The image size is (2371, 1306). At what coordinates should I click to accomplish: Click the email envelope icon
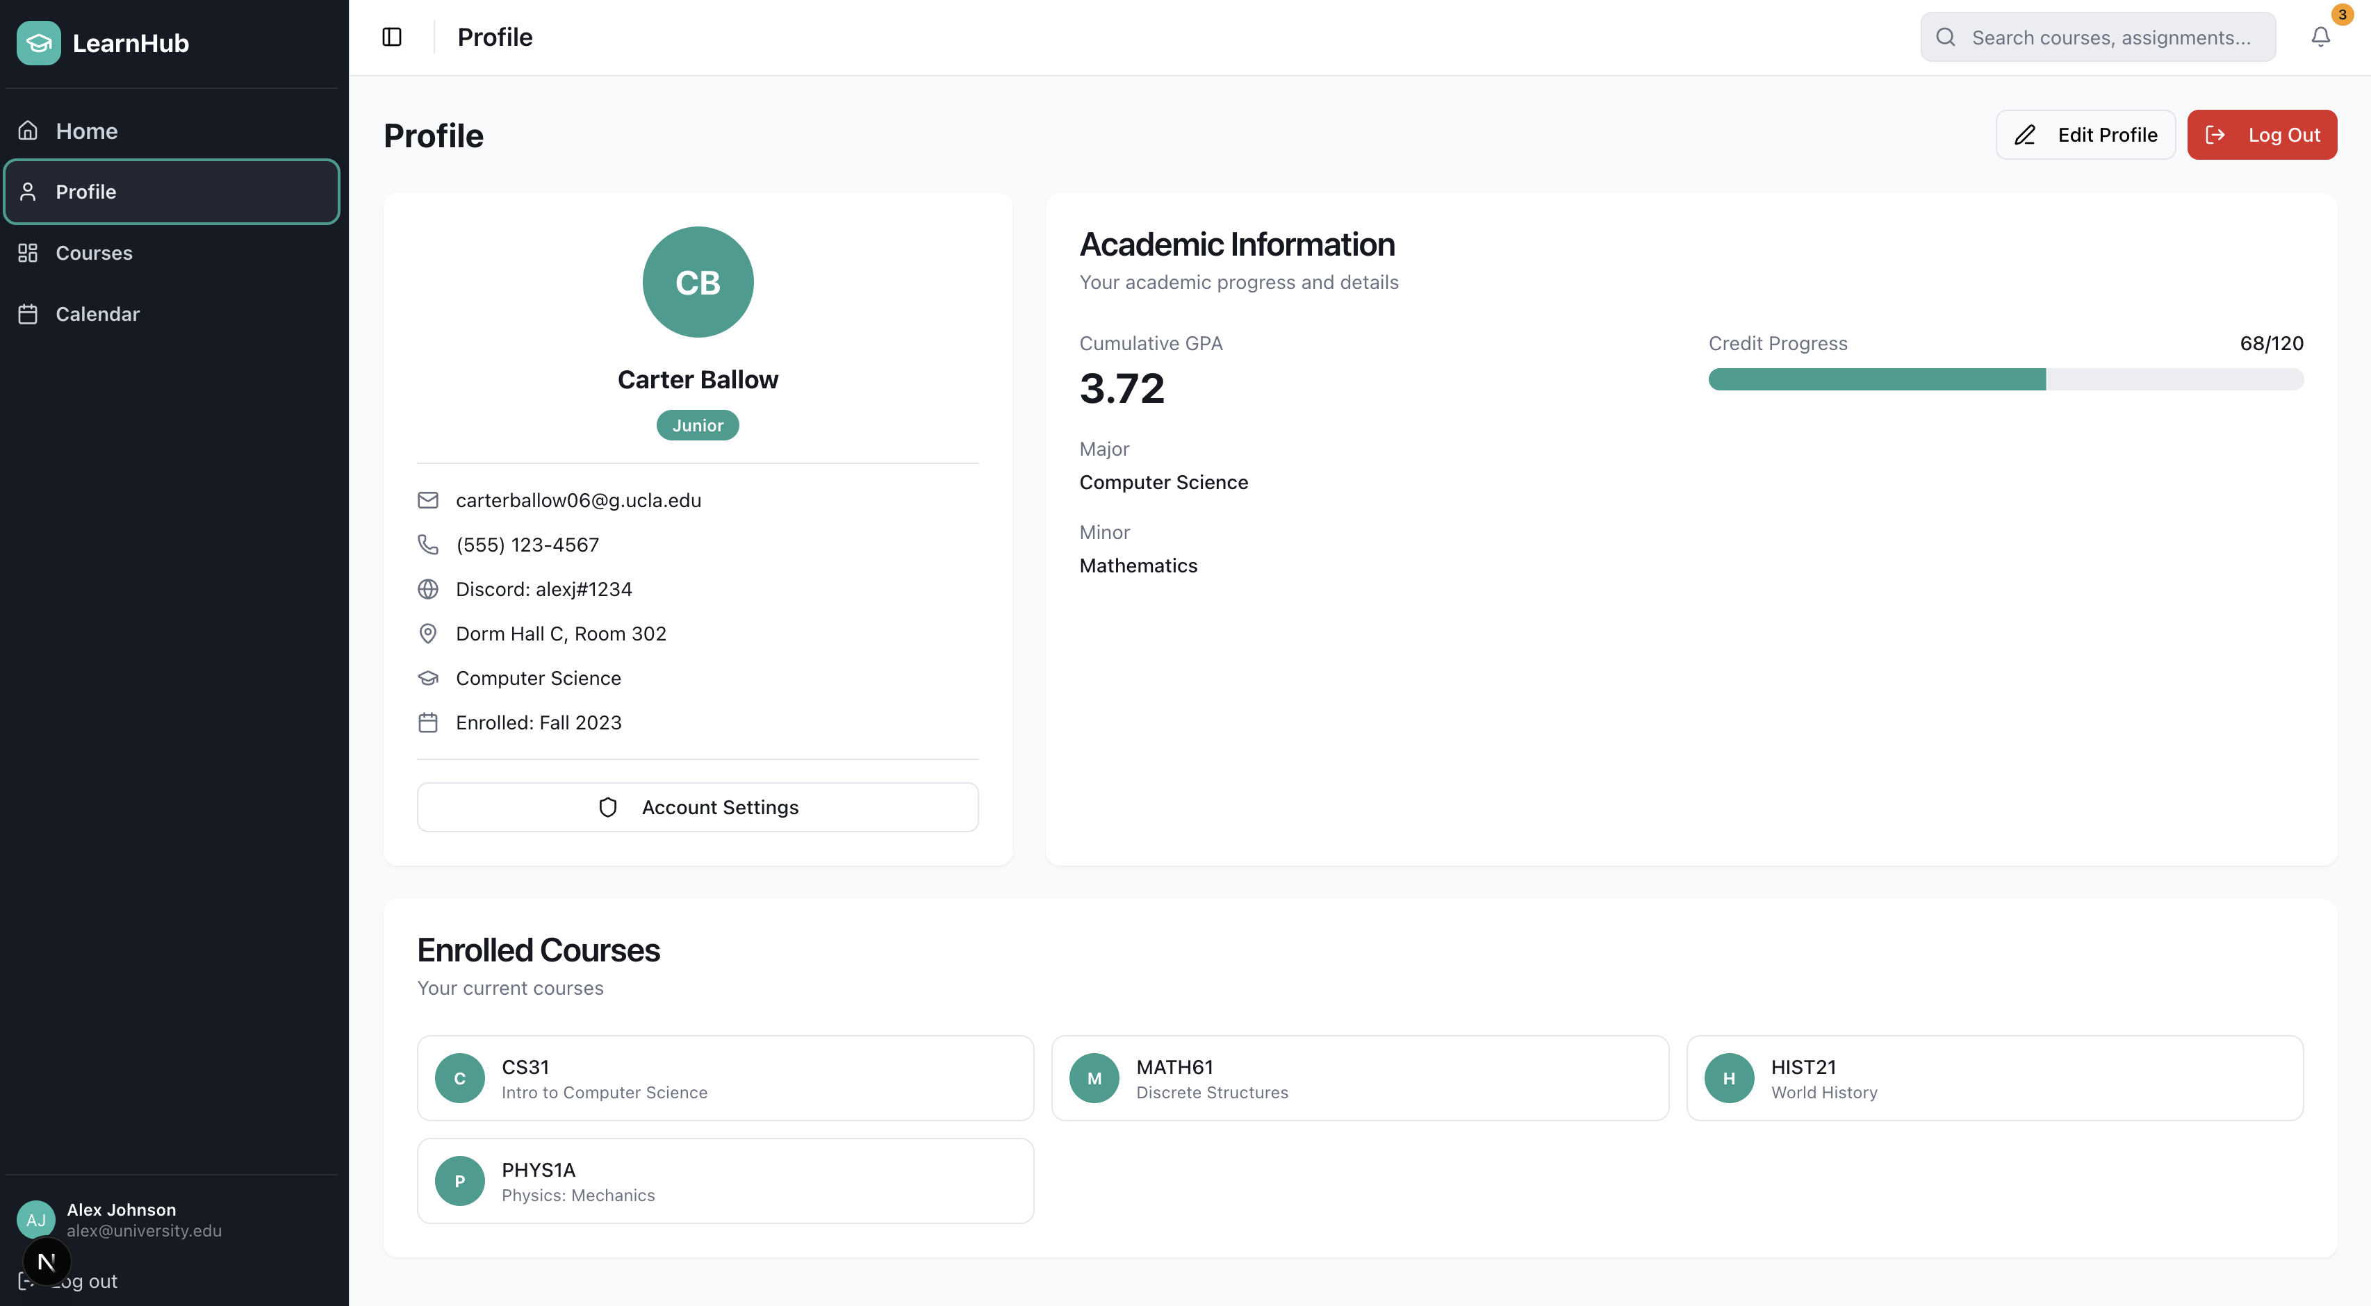coord(428,499)
